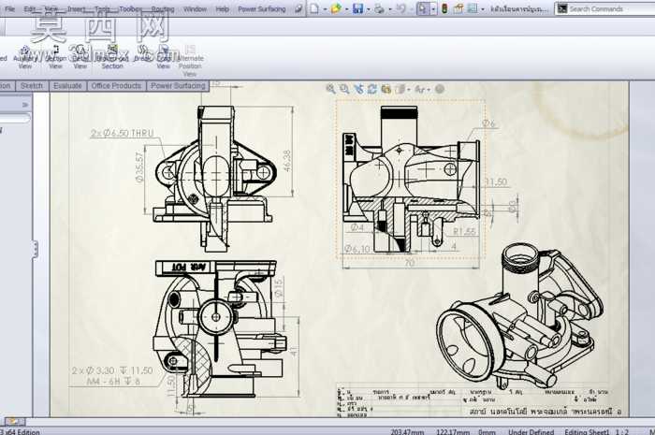Screen dimensions: 655x435
Task: Select the 46.38 height dimension
Action: (286, 161)
